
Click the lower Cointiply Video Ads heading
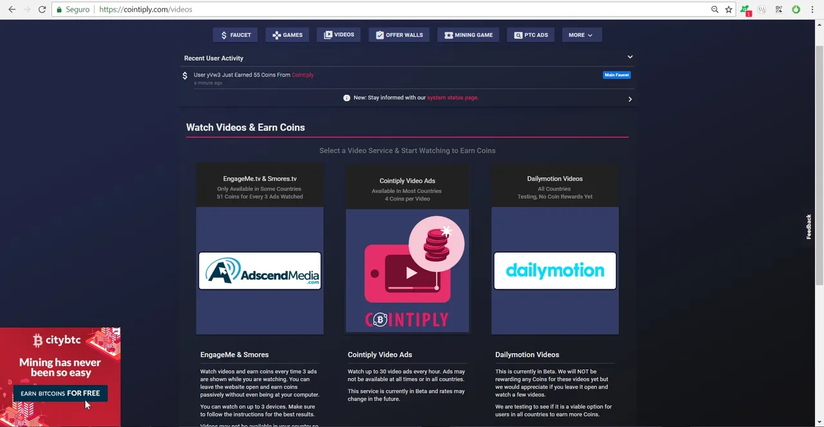(380, 355)
